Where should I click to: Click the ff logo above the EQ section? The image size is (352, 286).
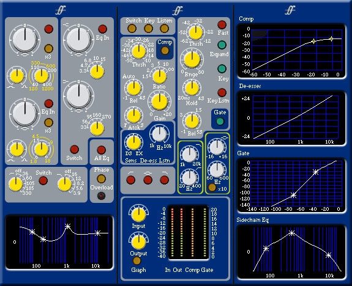click(61, 10)
